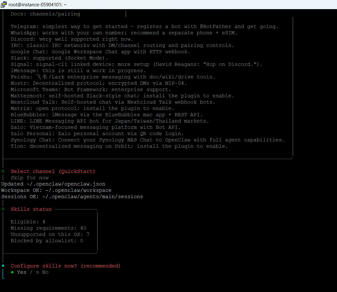Image resolution: width=337 pixels, height=292 pixels.
Task: Open the PuTTY system menu icon
Action: (4, 4)
